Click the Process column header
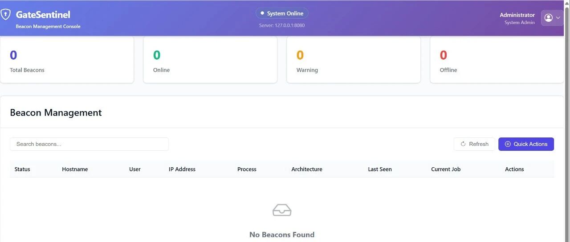This screenshot has width=570, height=242. pos(247,169)
